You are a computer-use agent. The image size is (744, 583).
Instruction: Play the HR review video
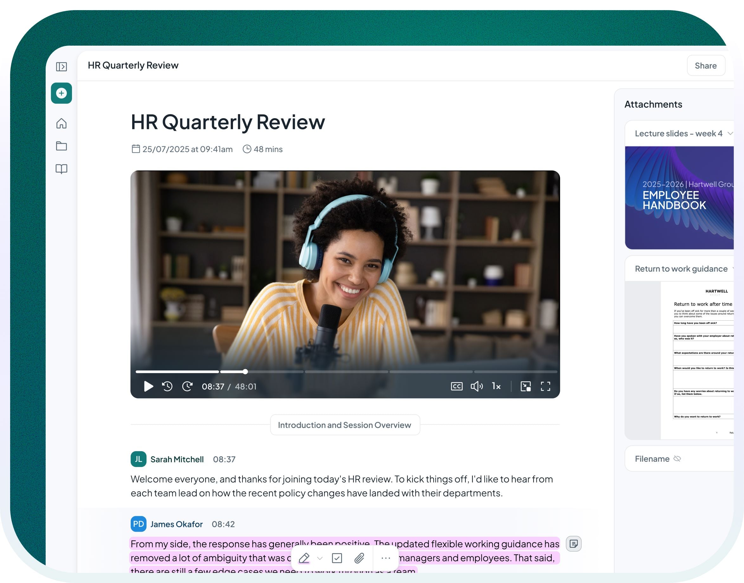[x=149, y=386]
